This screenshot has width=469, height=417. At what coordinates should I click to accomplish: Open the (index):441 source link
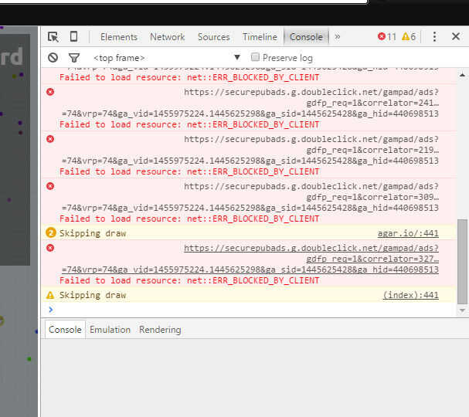[x=411, y=295]
